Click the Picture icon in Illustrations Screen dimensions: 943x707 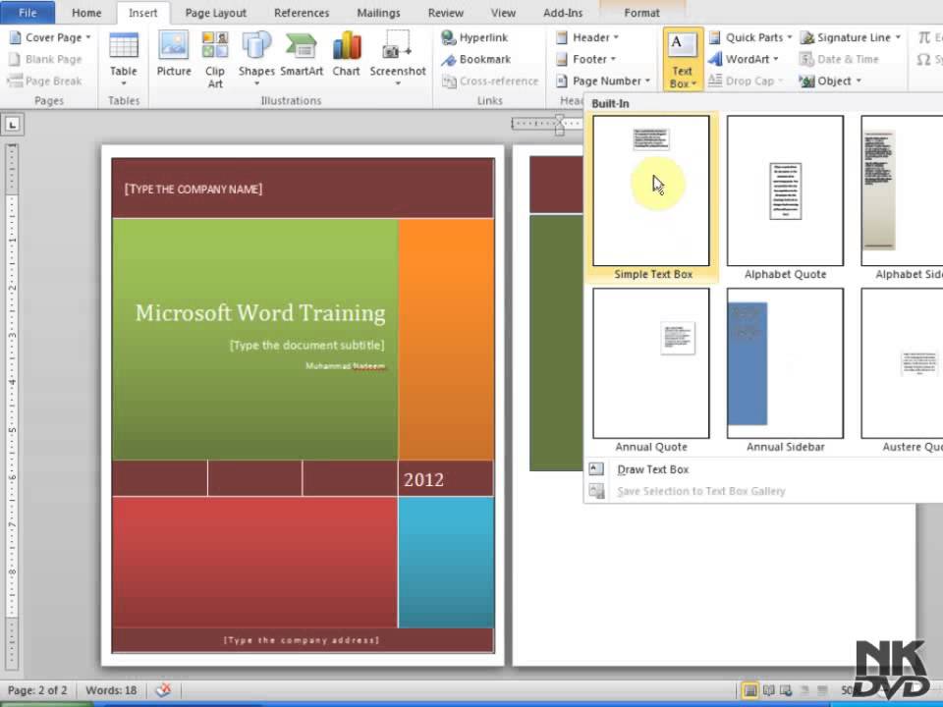(174, 54)
